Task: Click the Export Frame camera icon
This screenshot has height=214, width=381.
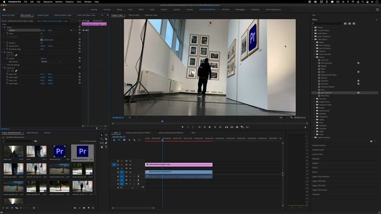Action: pos(237,127)
